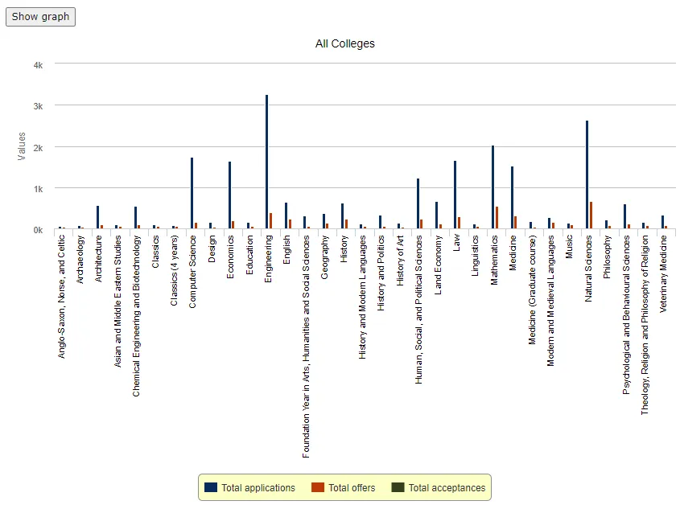680x509 pixels.
Task: Click the Computer Science applications bar
Action: coord(192,193)
